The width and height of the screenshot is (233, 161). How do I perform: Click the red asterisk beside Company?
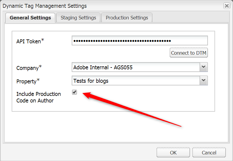coord(40,66)
